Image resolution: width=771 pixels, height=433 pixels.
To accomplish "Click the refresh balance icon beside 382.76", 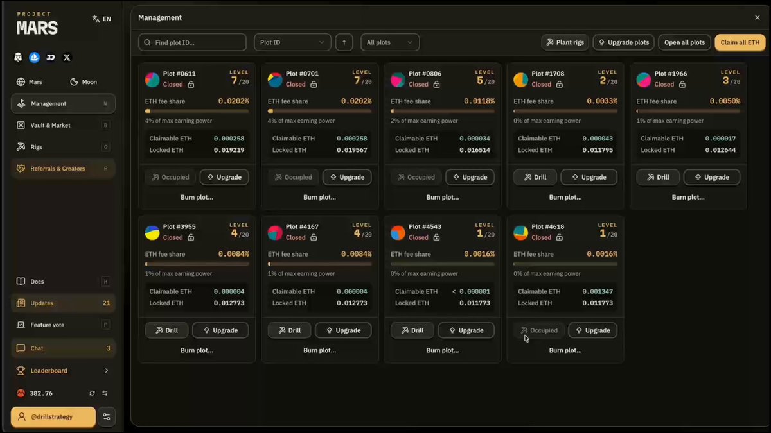I will (92, 393).
